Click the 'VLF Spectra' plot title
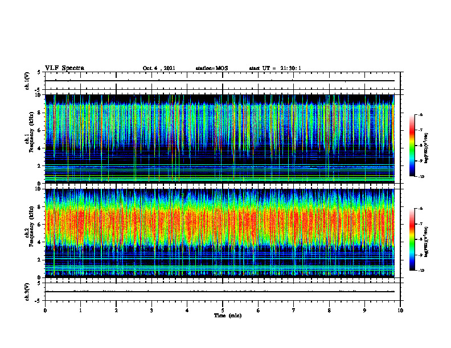Image resolution: width=451 pixels, height=348 pixels. tap(64, 68)
